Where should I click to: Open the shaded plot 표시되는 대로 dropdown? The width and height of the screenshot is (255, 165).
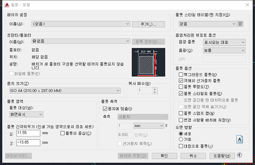click(224, 42)
